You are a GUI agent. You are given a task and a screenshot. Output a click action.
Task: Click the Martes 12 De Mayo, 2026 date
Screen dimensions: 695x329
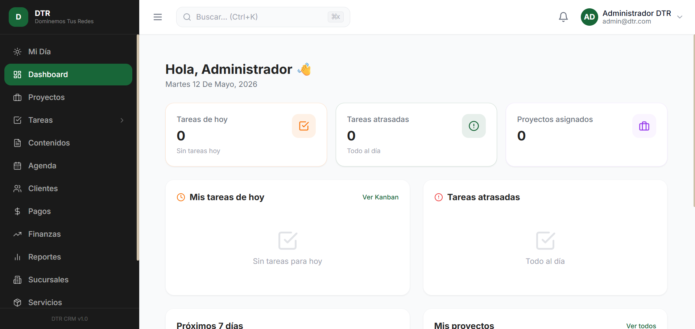[x=211, y=84]
